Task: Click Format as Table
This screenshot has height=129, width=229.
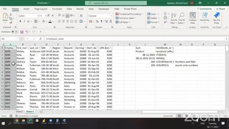Action: pyautogui.click(x=126, y=18)
